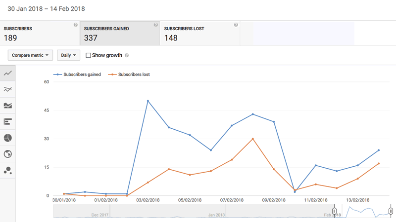Select the stacked area chart icon
Viewport: 396px width, 222px height.
pos(7,106)
